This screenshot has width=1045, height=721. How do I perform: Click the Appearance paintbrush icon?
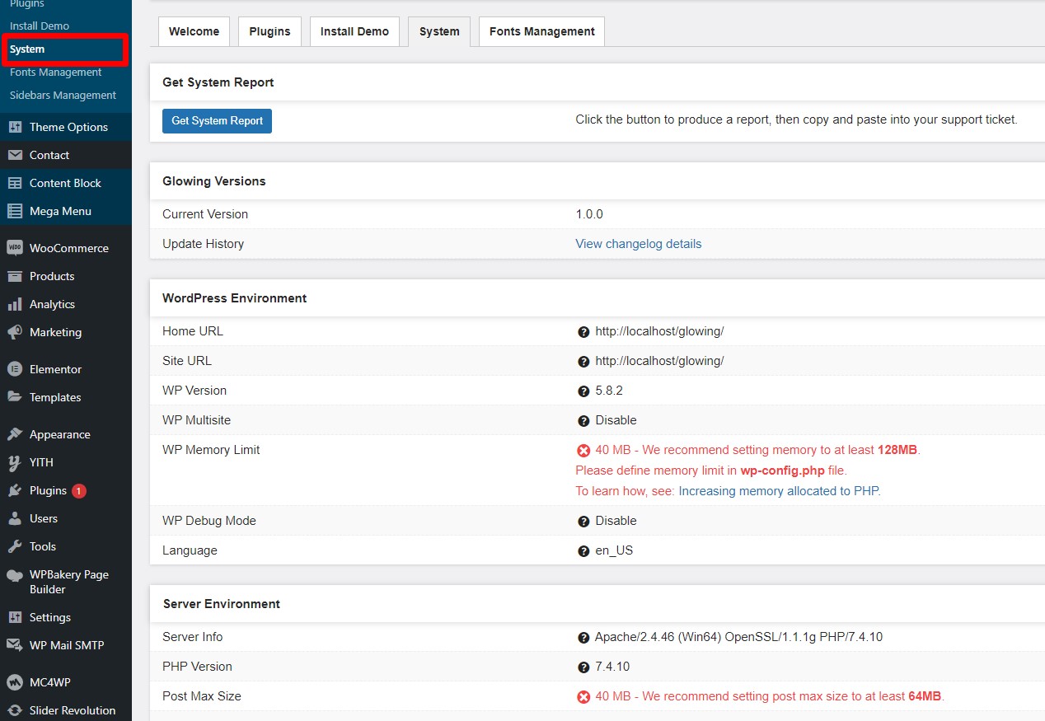[15, 434]
